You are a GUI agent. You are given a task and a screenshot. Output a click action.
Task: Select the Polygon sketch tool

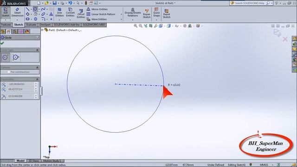pos(35,19)
